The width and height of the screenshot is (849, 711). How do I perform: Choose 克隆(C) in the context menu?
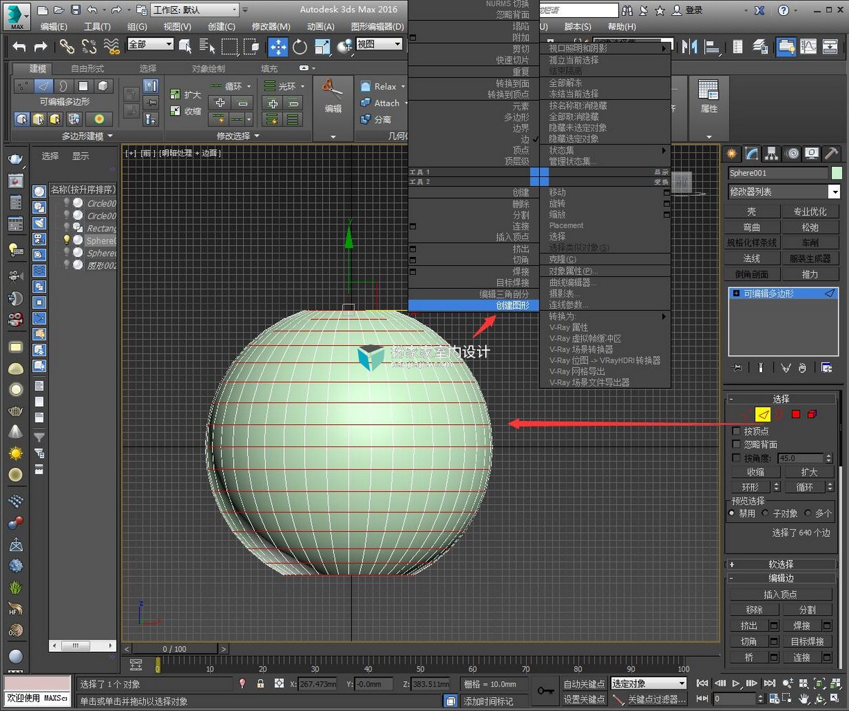coord(563,259)
